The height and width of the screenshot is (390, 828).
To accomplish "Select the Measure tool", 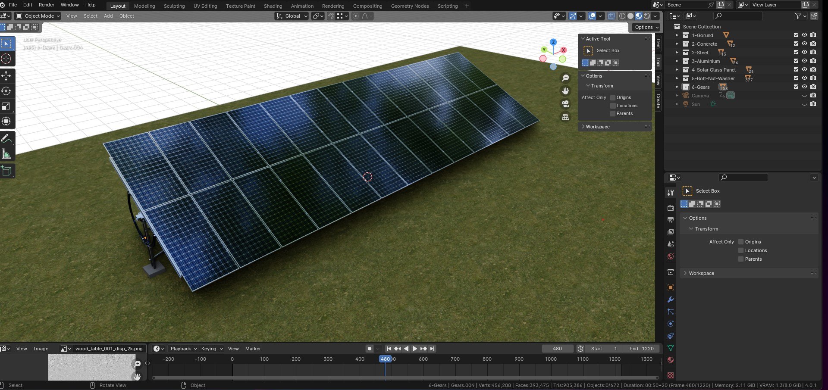I will (6, 154).
